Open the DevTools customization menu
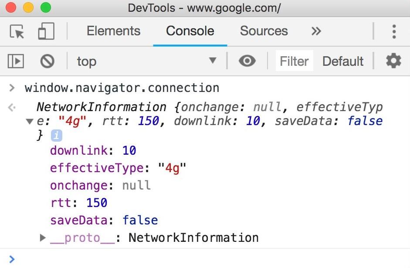The image size is (410, 268). click(394, 31)
